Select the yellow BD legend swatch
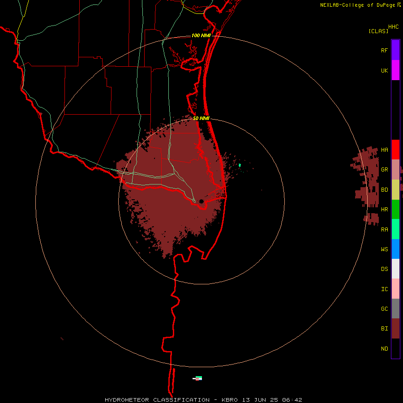 click(x=395, y=189)
